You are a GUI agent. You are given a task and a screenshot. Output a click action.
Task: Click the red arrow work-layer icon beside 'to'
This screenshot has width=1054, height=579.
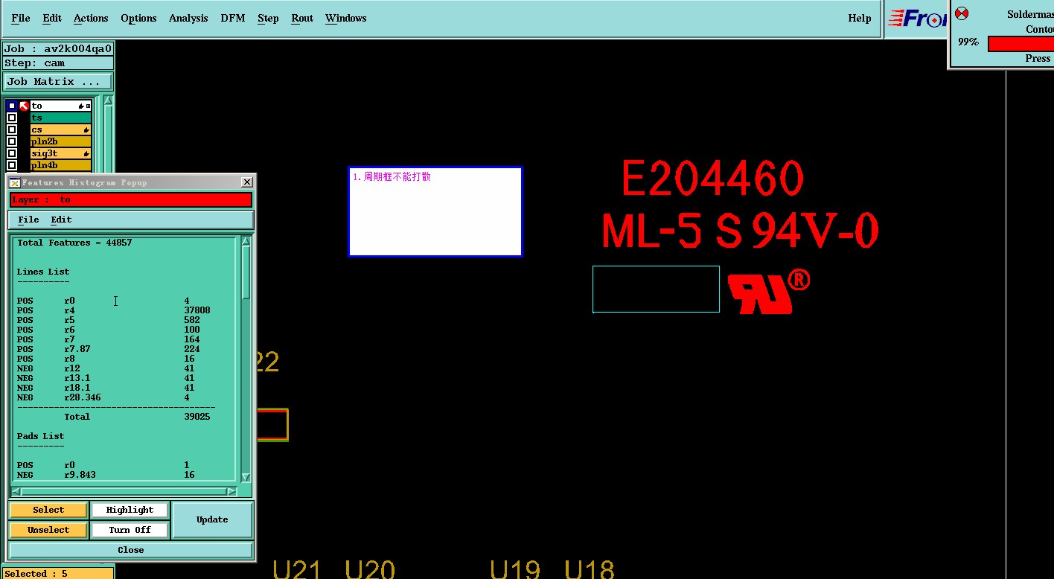[24, 106]
